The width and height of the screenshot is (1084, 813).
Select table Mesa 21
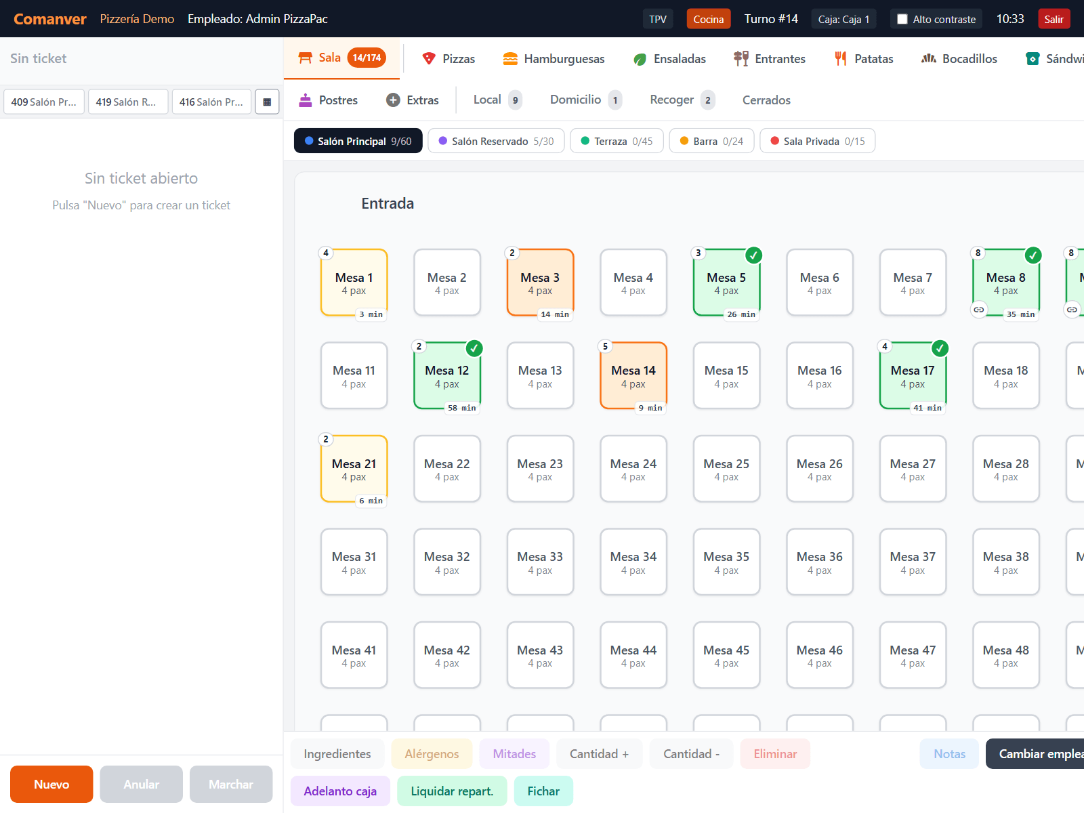(354, 469)
